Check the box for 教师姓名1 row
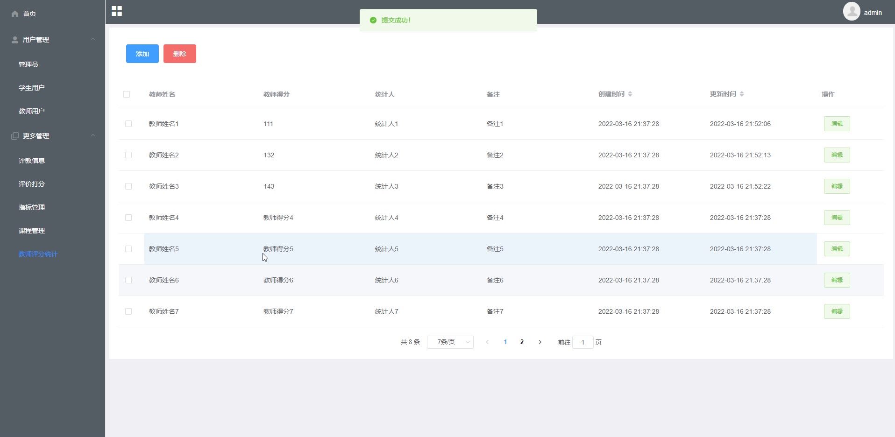The height and width of the screenshot is (437, 895). point(128,124)
